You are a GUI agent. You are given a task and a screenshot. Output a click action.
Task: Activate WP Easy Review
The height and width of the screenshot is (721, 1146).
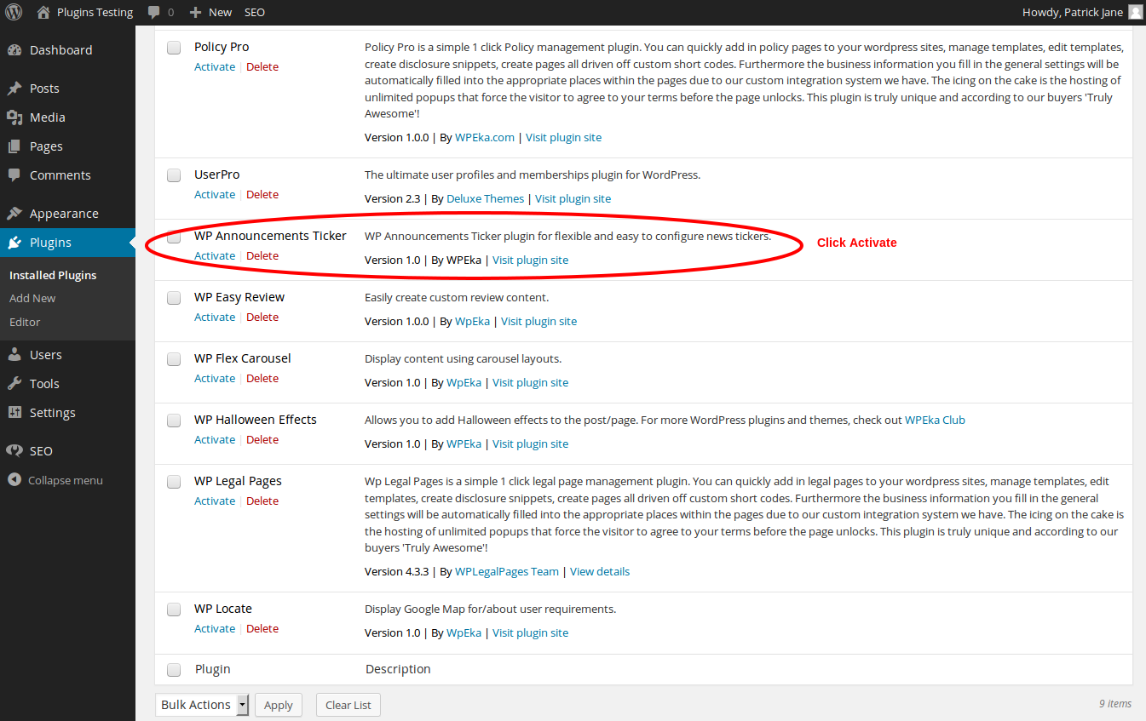(215, 317)
